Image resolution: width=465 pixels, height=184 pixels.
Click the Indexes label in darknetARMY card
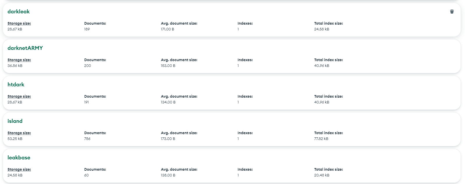[245, 60]
